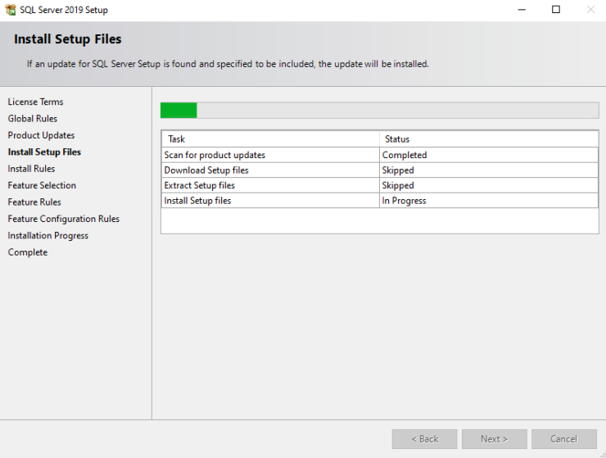Click the SQL Server 2019 Setup title text

pyautogui.click(x=64, y=10)
